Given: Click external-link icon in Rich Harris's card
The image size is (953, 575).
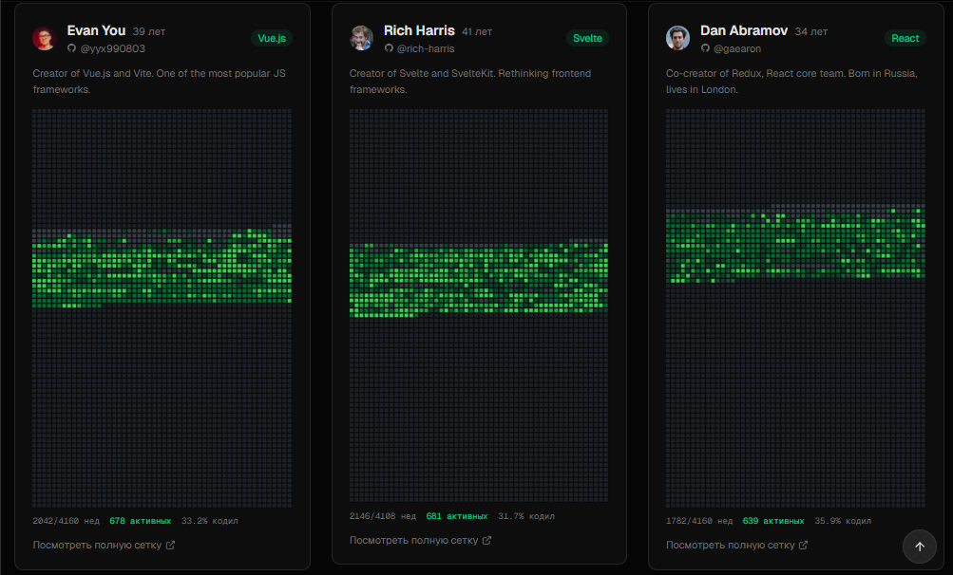Looking at the screenshot, I should [486, 541].
